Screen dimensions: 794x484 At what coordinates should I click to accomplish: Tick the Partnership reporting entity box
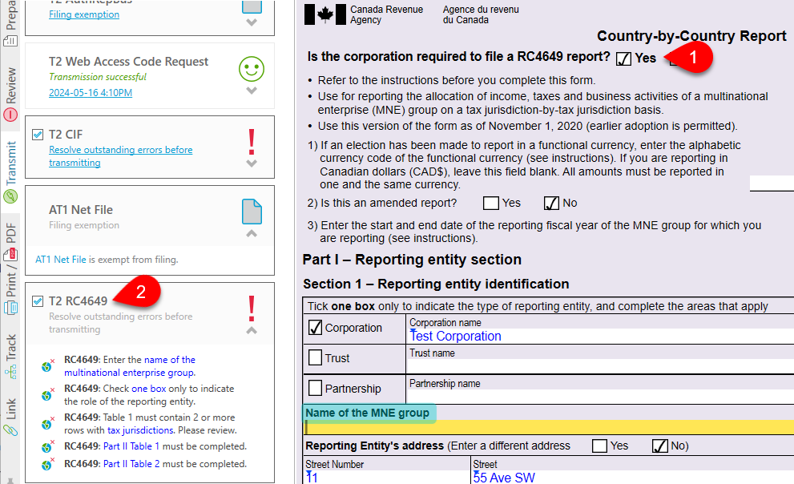coord(315,389)
